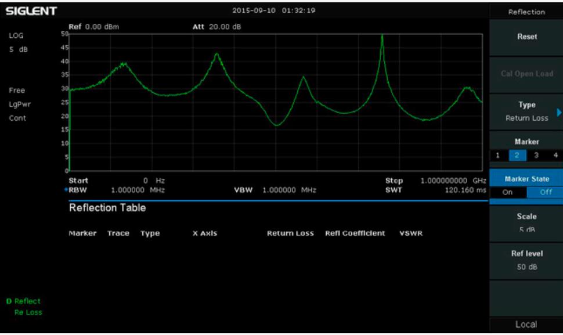This screenshot has width=563, height=335.
Task: Click the tallest peak on the trace
Action: click(x=382, y=36)
